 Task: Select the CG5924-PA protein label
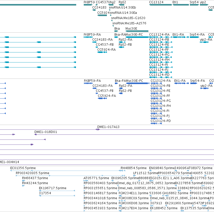(x=107, y=96)
